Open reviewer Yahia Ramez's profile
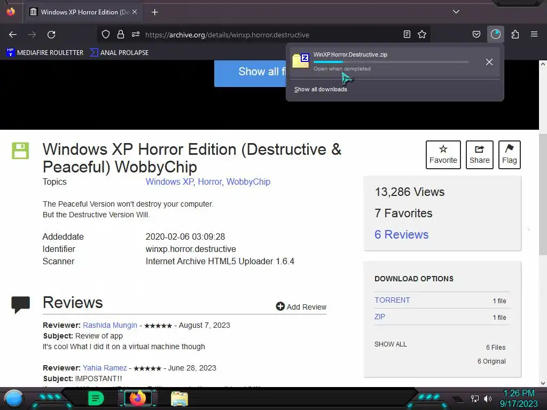This screenshot has width=547, height=410. pos(105,368)
